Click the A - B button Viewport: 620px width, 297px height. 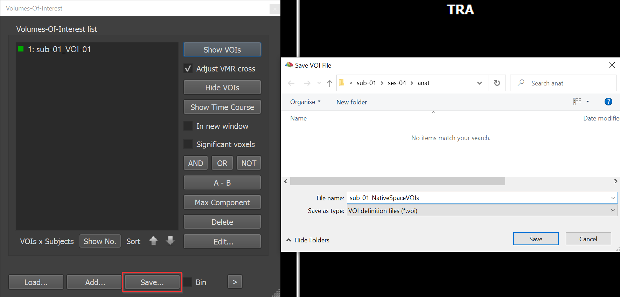(x=222, y=183)
